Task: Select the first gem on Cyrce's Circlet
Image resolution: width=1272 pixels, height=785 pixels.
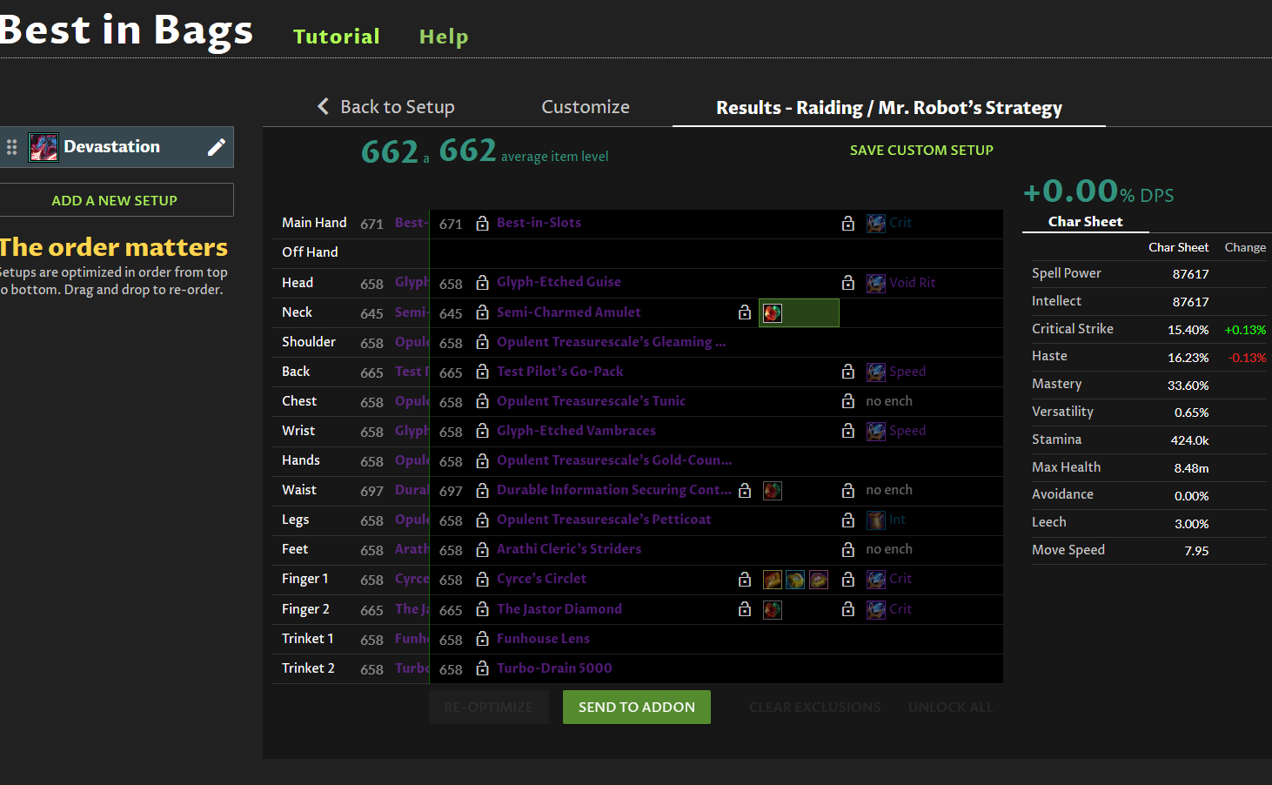Action: pyautogui.click(x=772, y=580)
